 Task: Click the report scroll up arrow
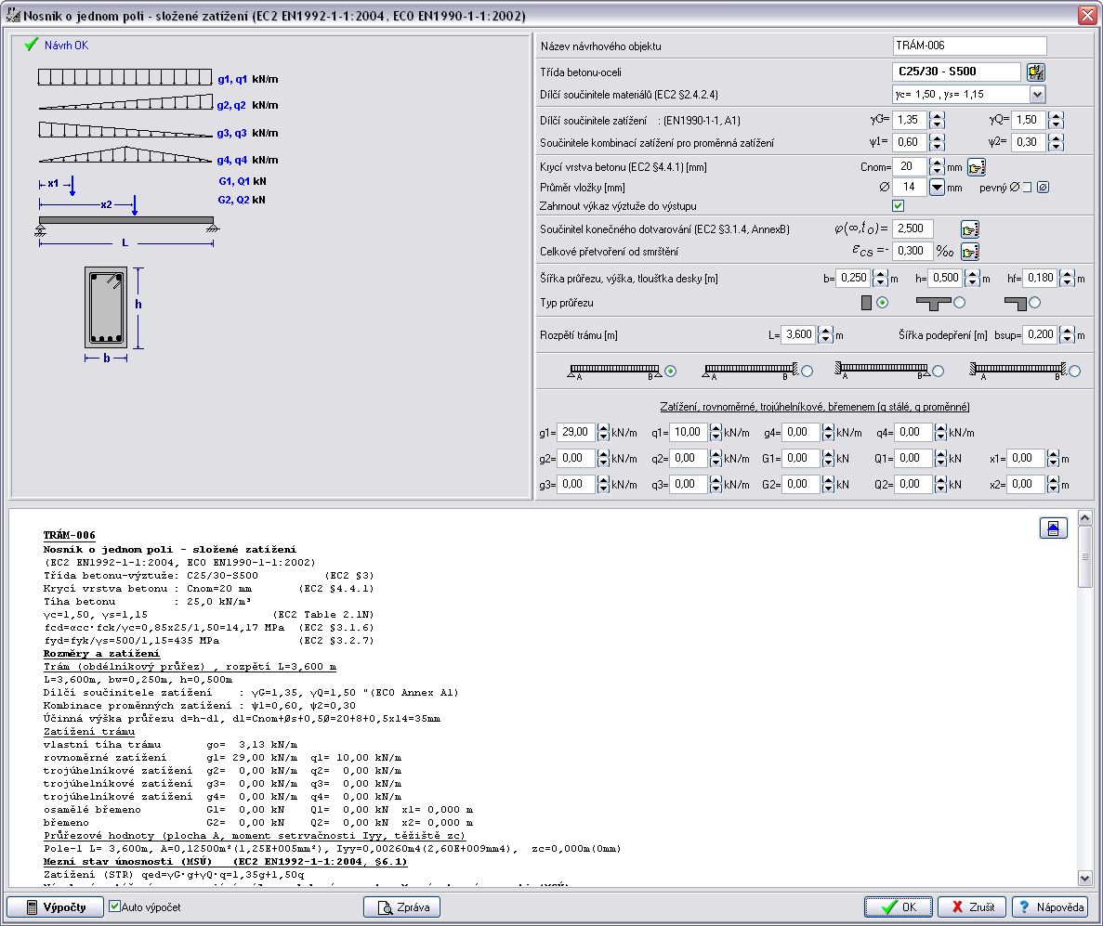coord(1084,518)
